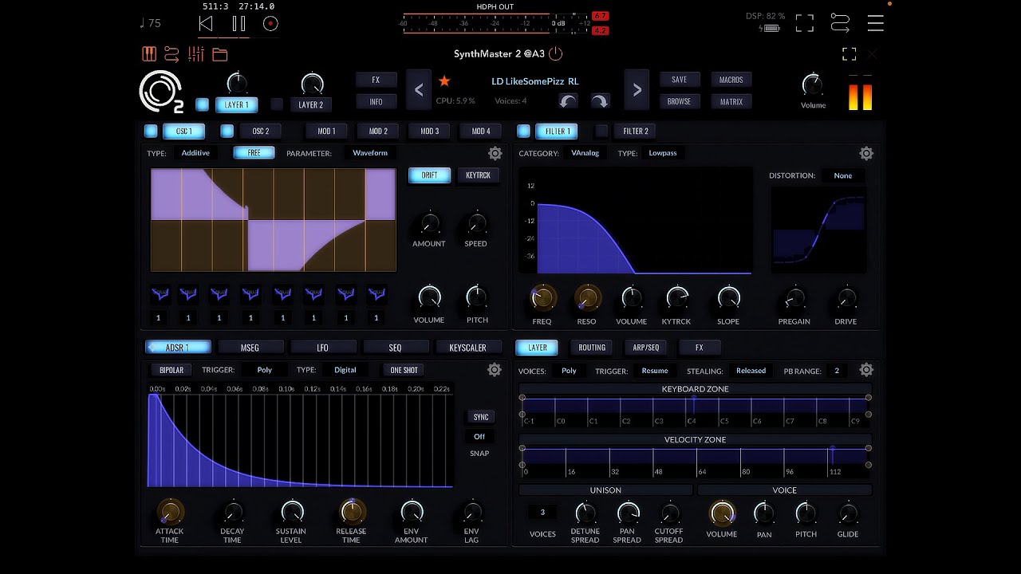Toggle the KEYTRCK button
1021x574 pixels.
click(478, 175)
